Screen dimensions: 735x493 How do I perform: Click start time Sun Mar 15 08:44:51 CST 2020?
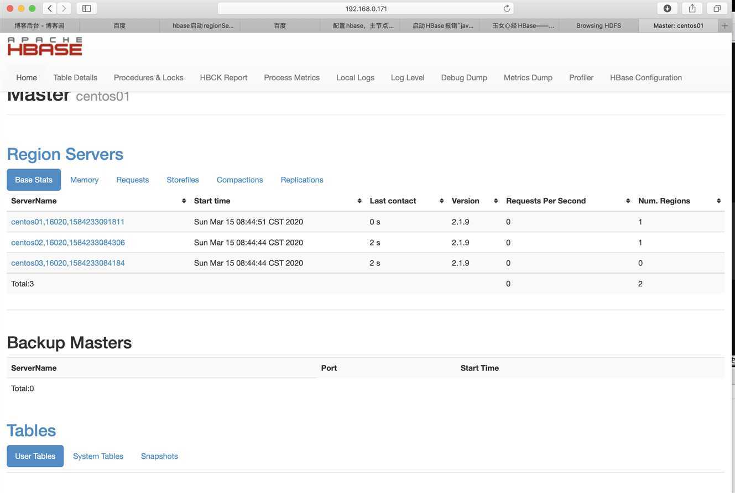pyautogui.click(x=248, y=222)
